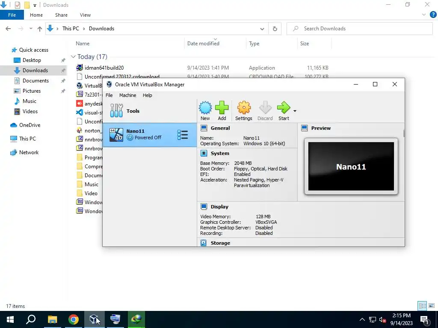Click the Add machine green plus icon
Screen dimensions: 438x328
click(x=222, y=111)
